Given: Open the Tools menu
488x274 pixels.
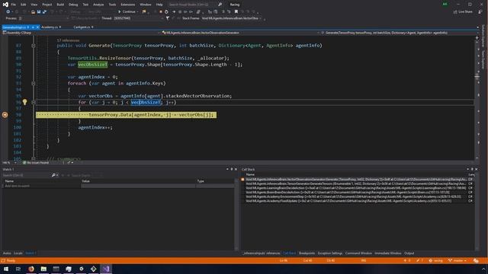Looking at the screenshot, I should pos(112,5).
